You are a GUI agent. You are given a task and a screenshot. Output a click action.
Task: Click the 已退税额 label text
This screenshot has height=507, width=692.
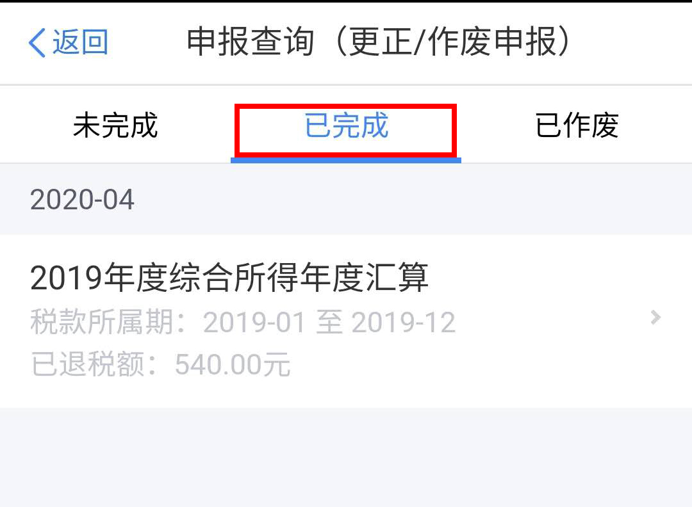[87, 364]
